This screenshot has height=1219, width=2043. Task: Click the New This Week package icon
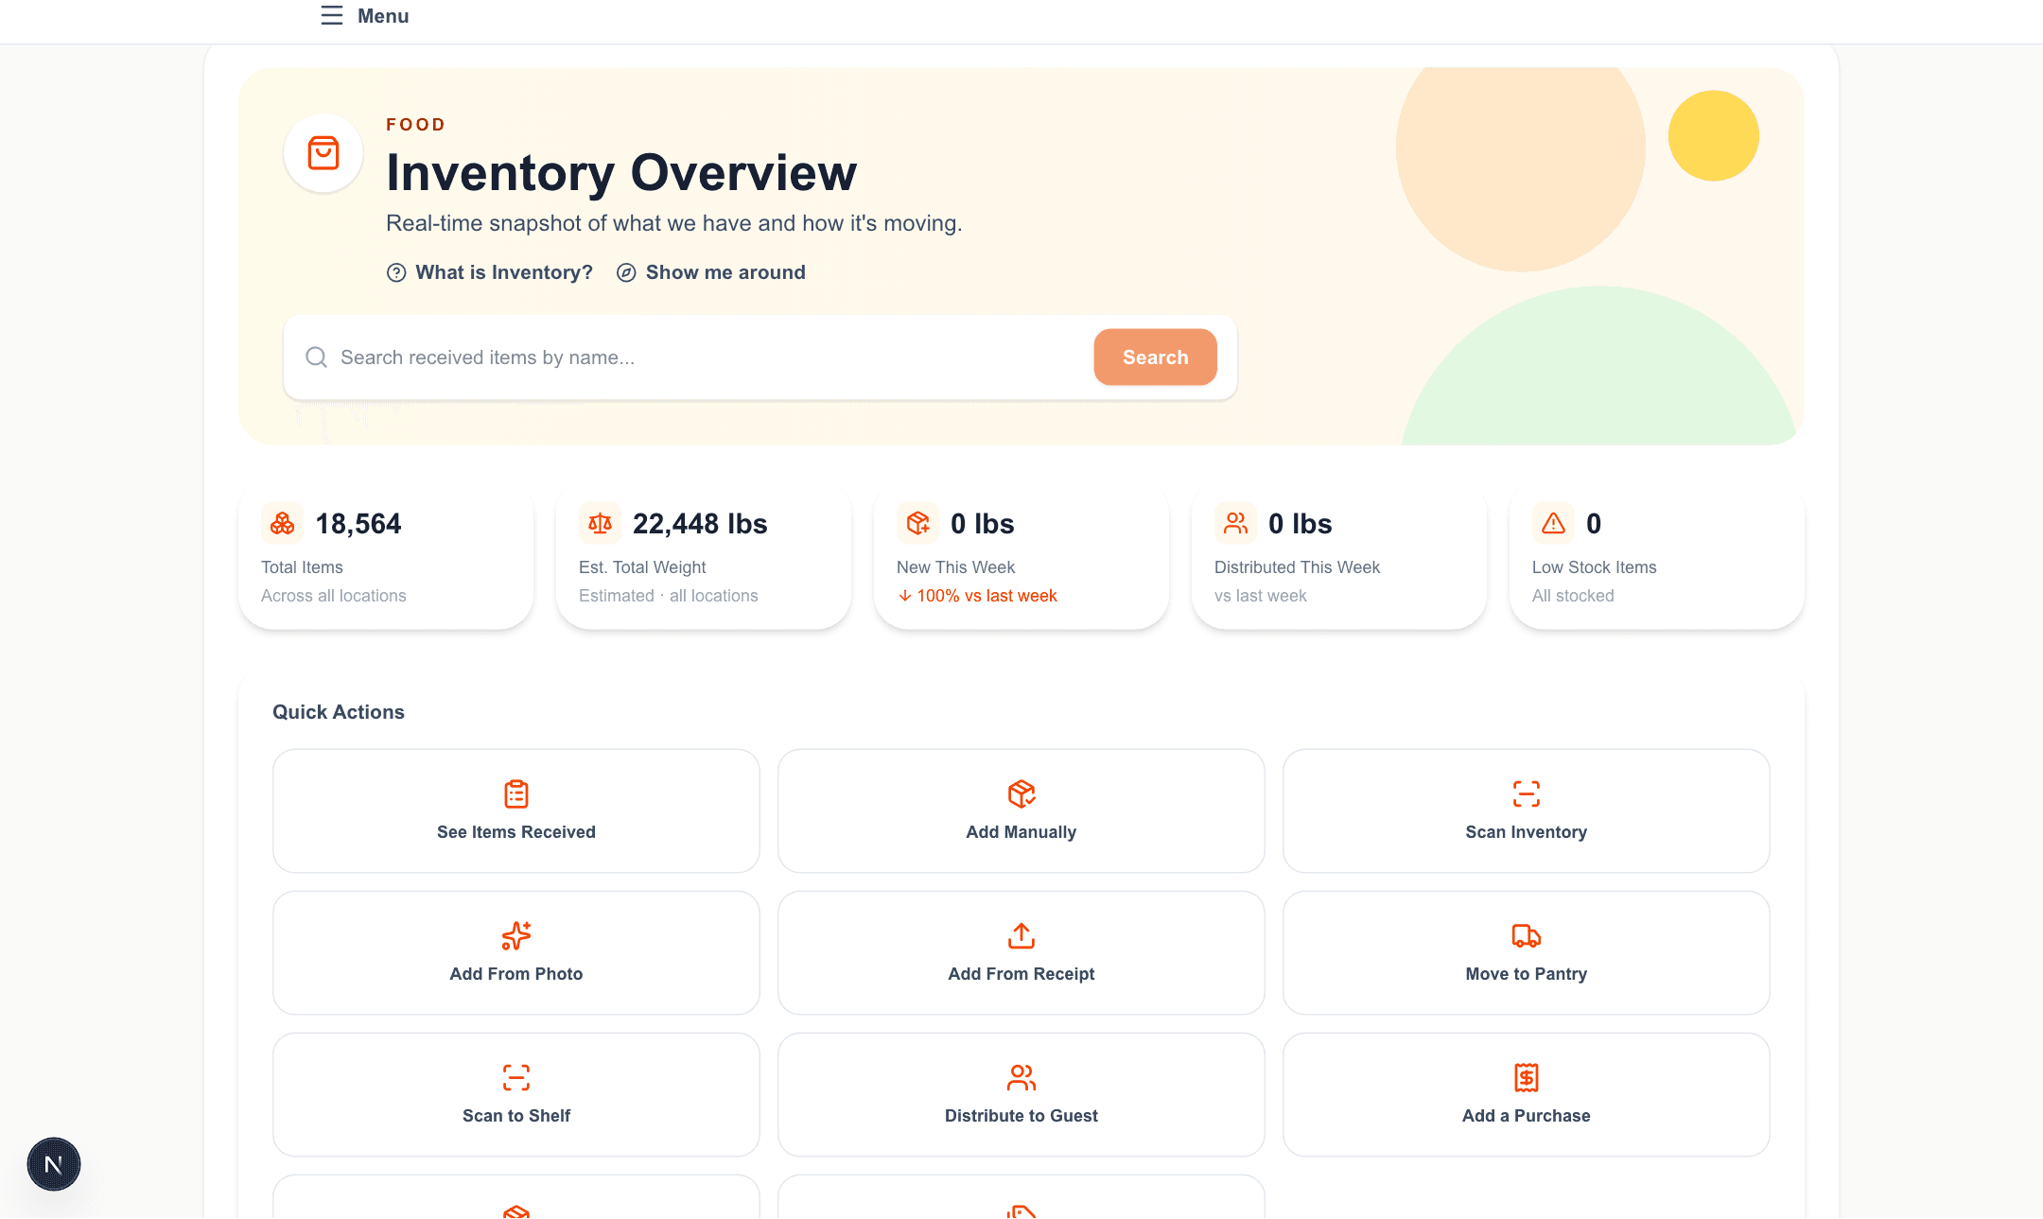pyautogui.click(x=917, y=523)
